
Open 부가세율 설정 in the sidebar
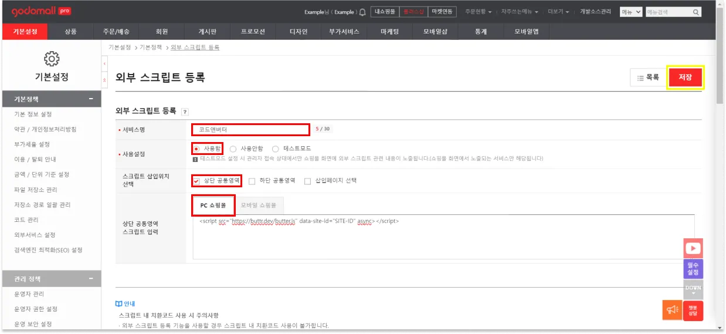coord(32,144)
